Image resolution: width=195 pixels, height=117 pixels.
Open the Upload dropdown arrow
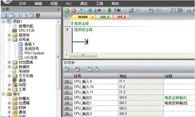pos(104,11)
